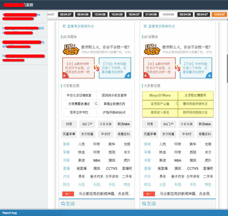Open 新闻 category link in left snapshot
228x216 pixels.
tap(66, 144)
